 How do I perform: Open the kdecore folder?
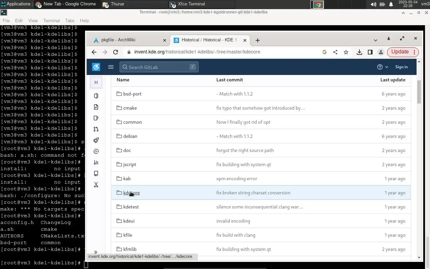(131, 193)
